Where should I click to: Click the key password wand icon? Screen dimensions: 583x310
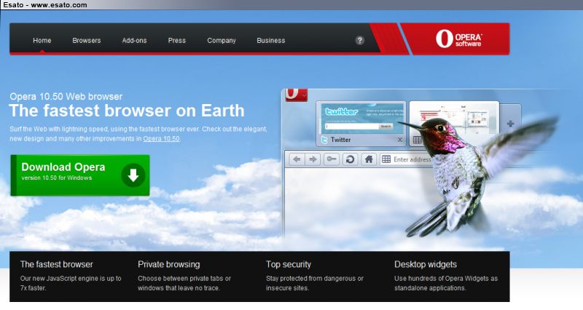click(332, 159)
